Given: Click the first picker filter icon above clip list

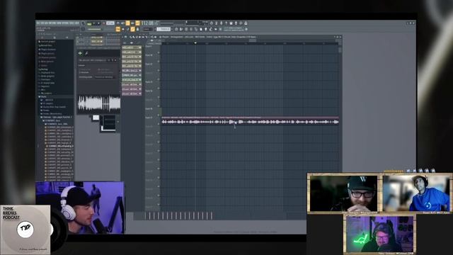Looking at the screenshot, I should 125,42.
